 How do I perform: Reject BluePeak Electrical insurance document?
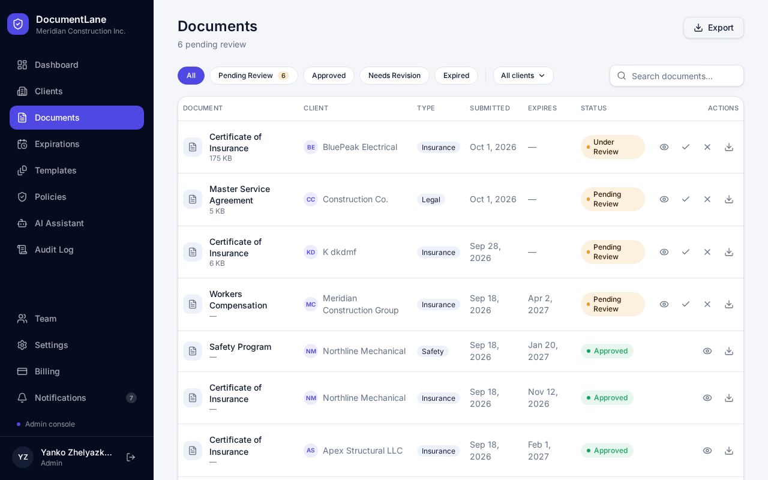707,147
